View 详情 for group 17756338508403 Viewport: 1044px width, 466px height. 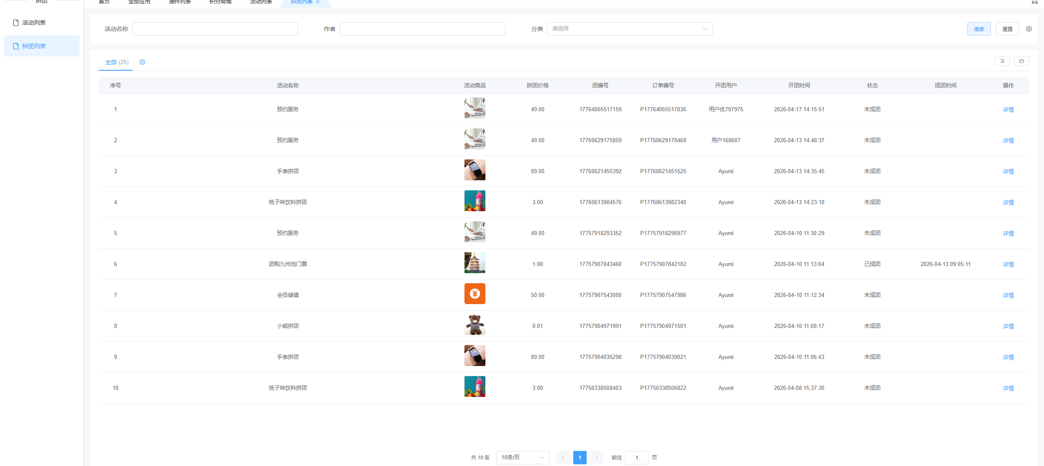tap(1008, 388)
